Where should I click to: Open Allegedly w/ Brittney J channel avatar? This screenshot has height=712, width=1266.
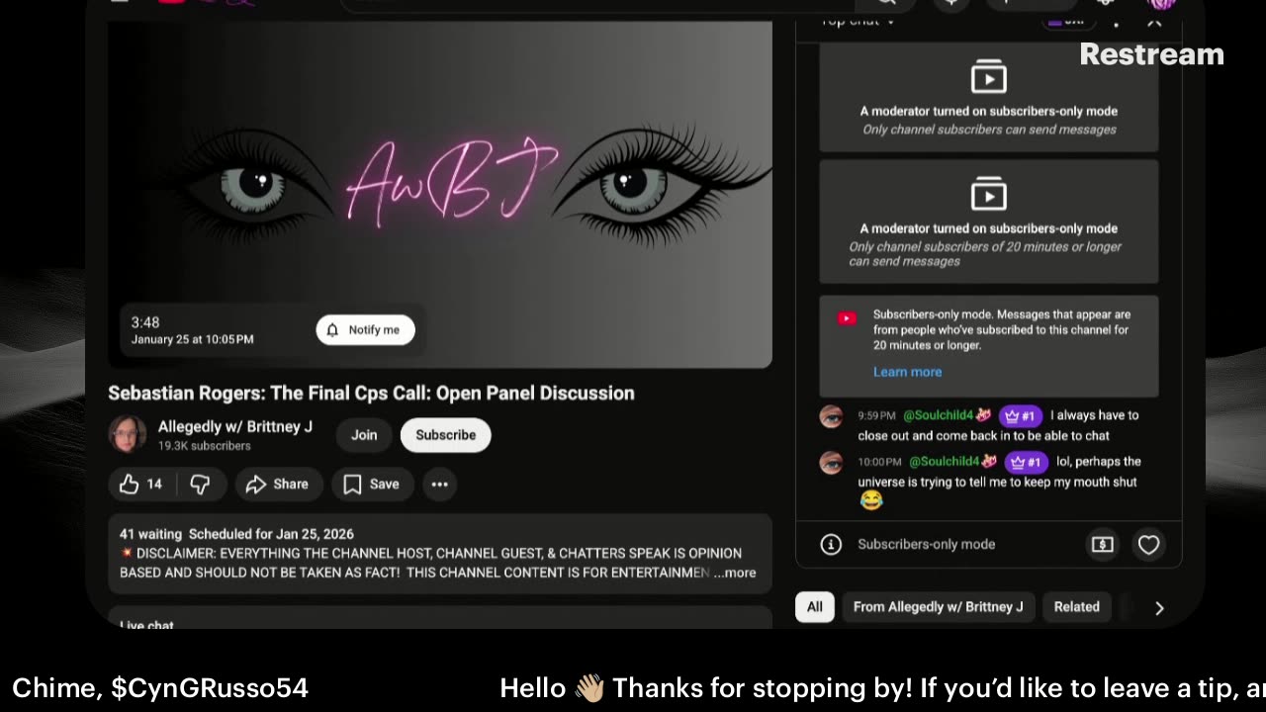coord(128,435)
